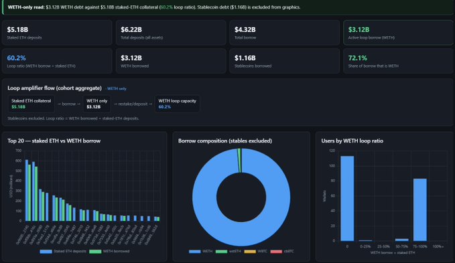Click the first green bar in Top 20 chart
The width and height of the screenshot is (455, 263).
tap(29, 193)
